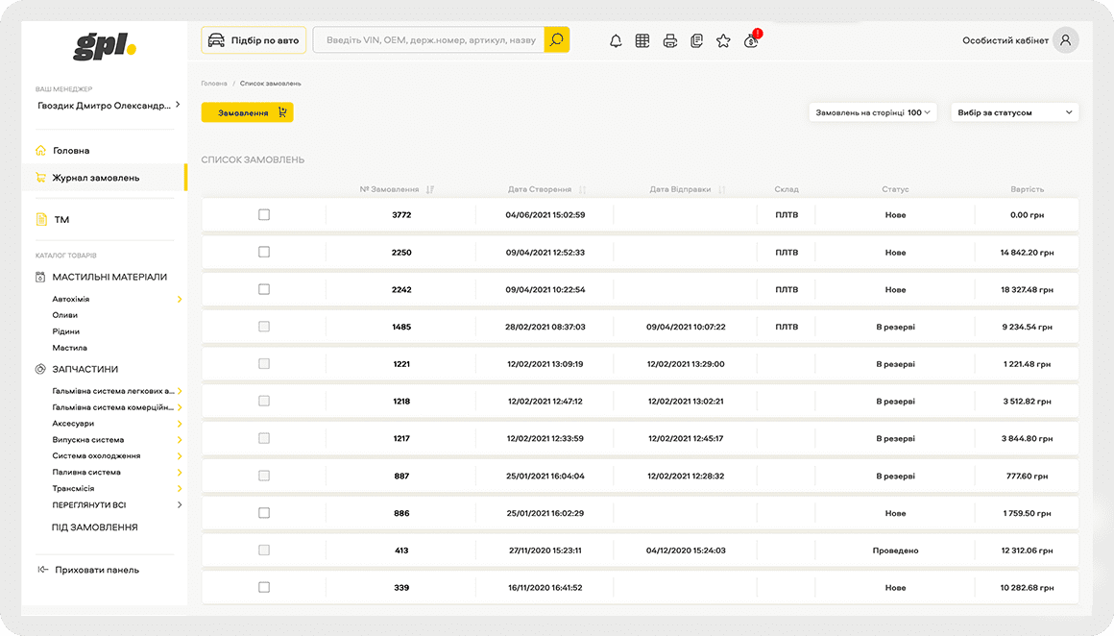Click 'Приховати панель' to hide sidebar
Viewport: 1114px width, 636px height.
pyautogui.click(x=96, y=570)
